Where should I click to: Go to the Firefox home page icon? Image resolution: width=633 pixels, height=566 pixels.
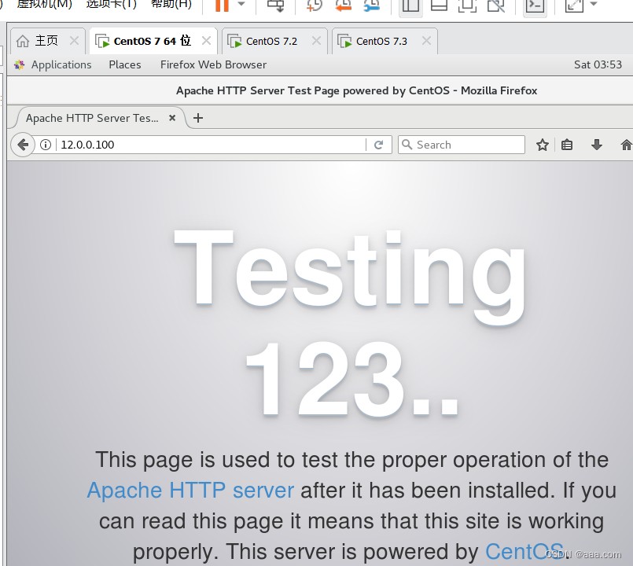click(627, 145)
